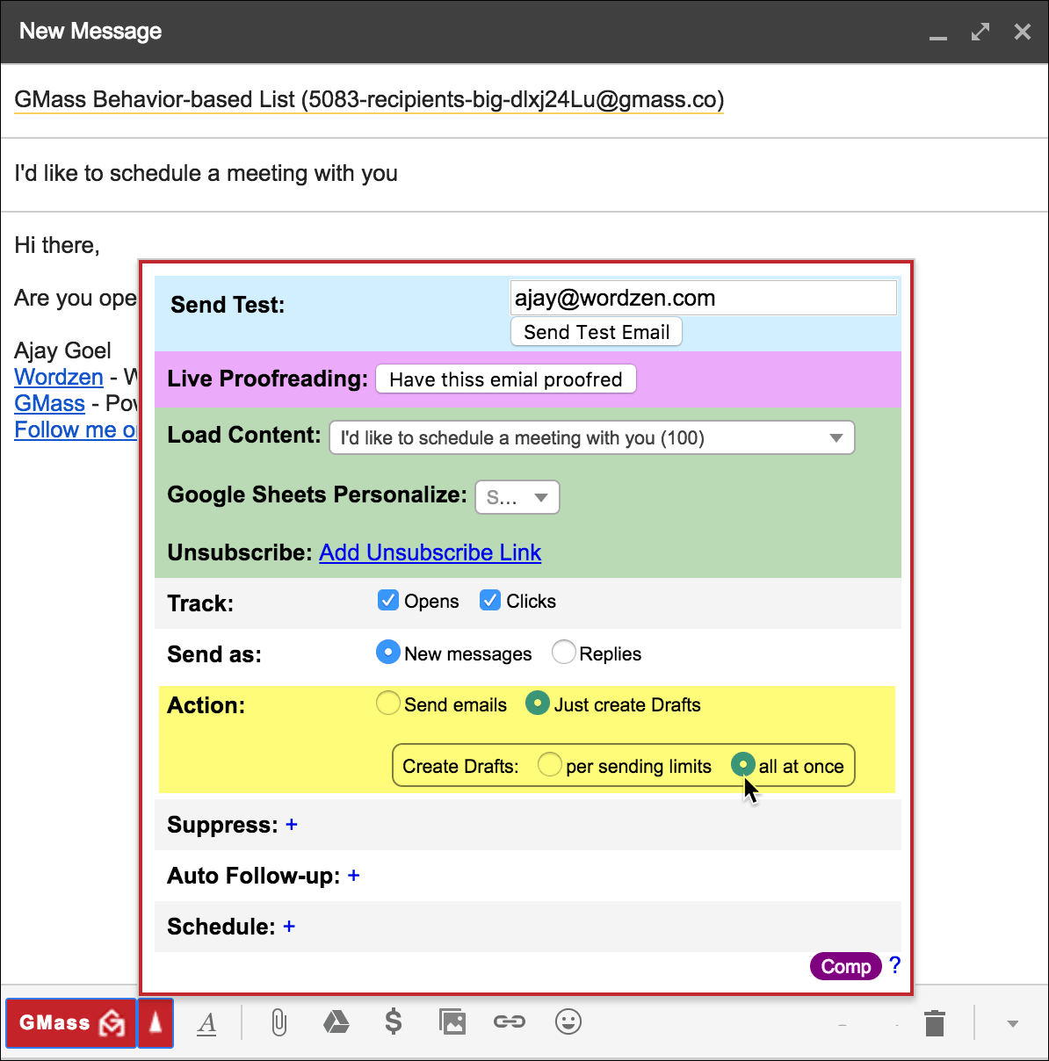The height and width of the screenshot is (1061, 1049).
Task: Open formatting options with the A icon
Action: (207, 1022)
